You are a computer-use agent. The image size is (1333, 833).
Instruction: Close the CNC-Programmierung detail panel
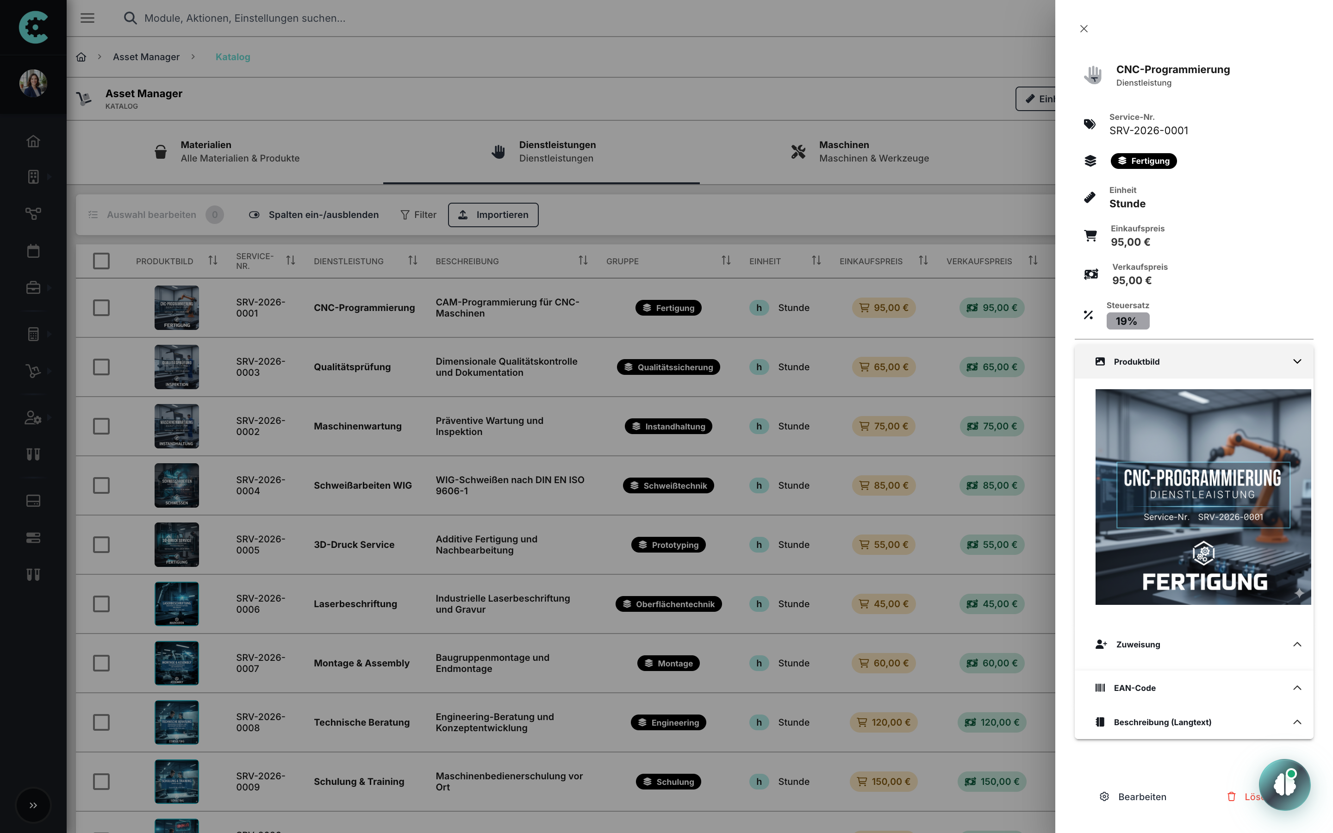pyautogui.click(x=1084, y=29)
